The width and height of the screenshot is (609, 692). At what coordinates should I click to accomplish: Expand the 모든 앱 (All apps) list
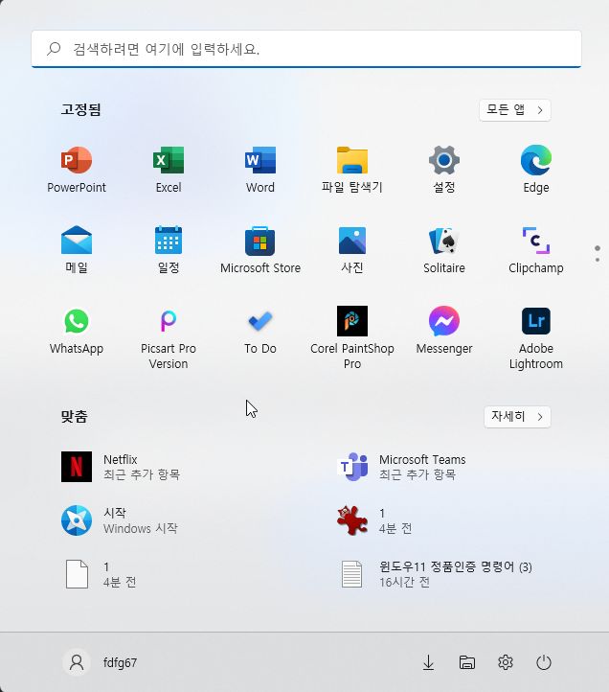[x=514, y=110]
